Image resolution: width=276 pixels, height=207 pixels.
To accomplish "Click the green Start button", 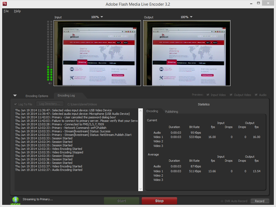I will click(x=122, y=201).
